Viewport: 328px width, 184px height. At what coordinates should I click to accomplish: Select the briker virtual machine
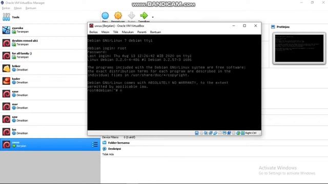tap(50, 68)
